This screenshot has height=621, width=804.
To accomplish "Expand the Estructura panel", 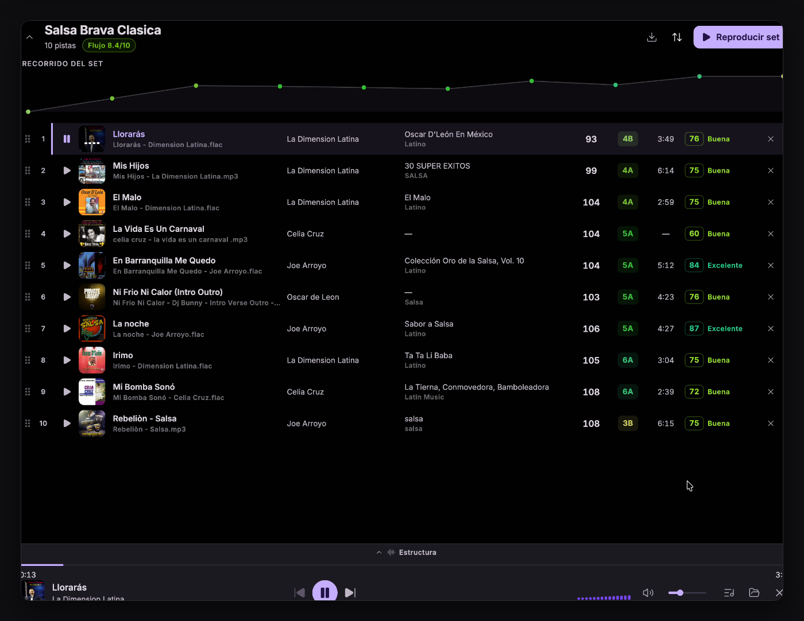I will [407, 552].
